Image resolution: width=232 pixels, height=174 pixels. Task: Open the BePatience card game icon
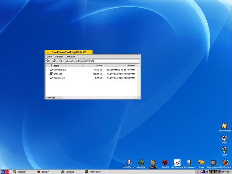pos(189,162)
